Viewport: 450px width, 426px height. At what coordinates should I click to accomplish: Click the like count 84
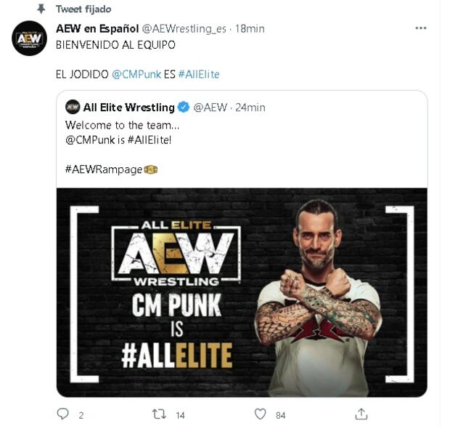(281, 415)
